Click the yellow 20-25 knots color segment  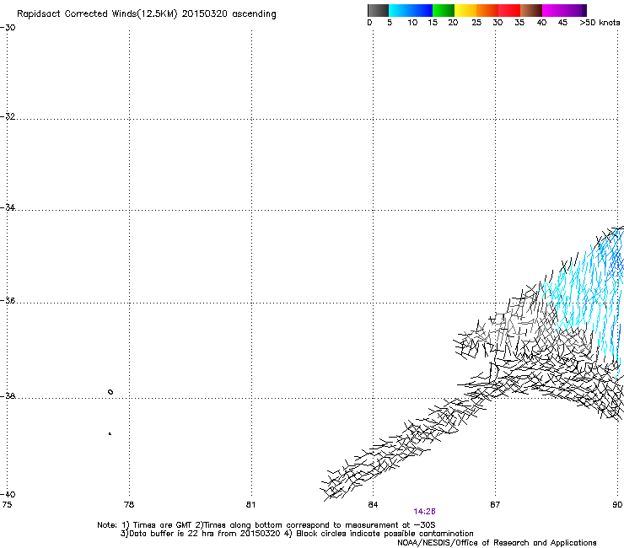pos(465,10)
